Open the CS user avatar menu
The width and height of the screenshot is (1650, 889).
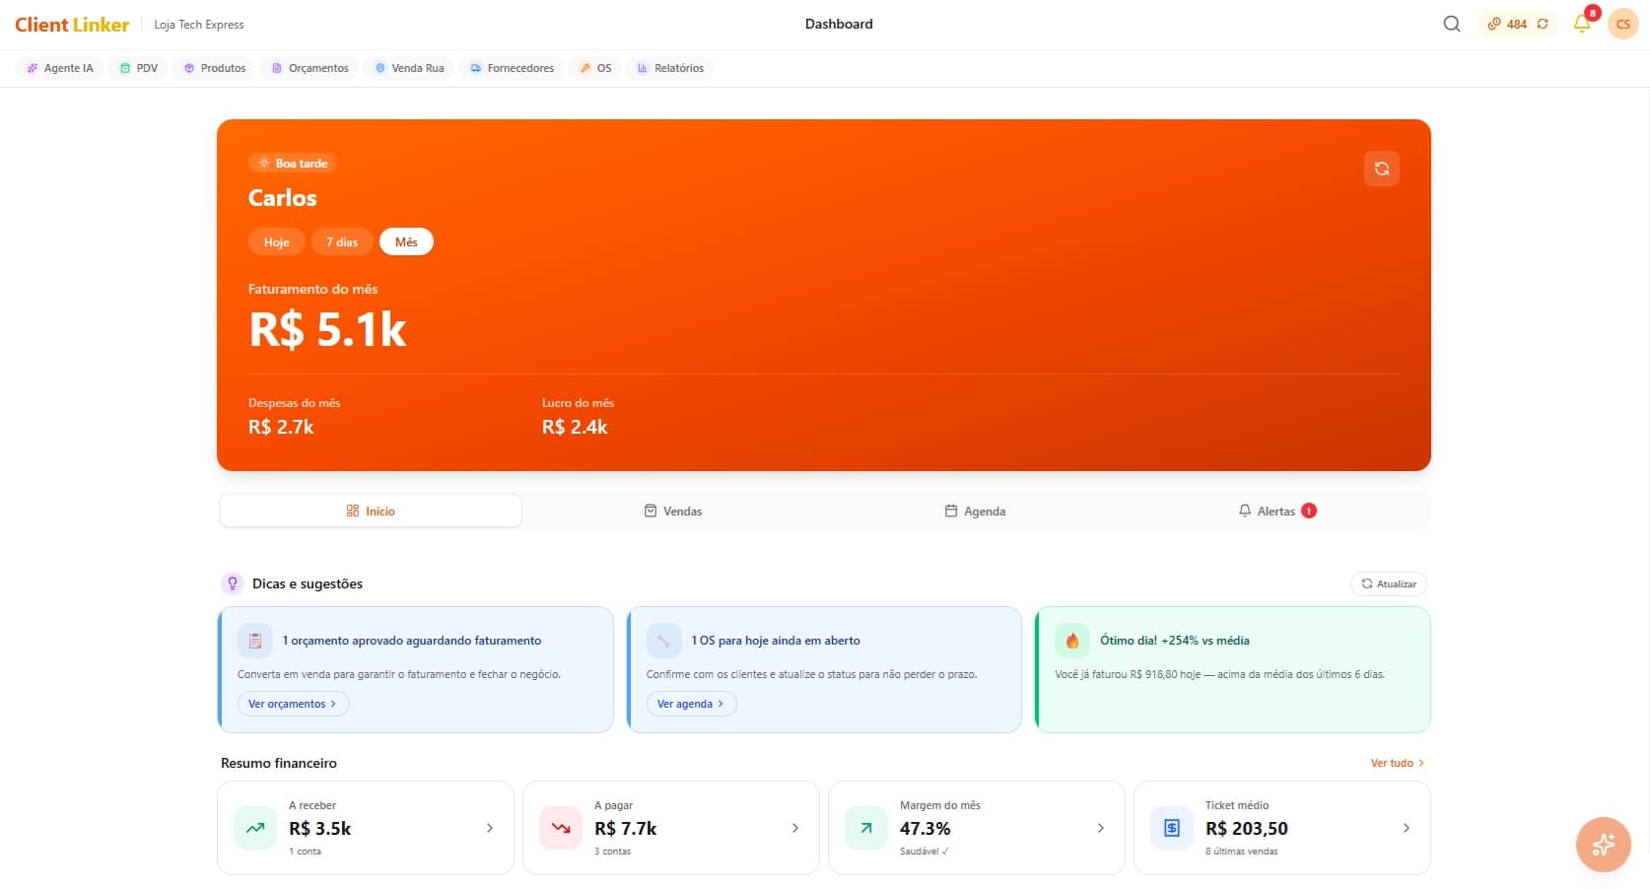pyautogui.click(x=1622, y=24)
